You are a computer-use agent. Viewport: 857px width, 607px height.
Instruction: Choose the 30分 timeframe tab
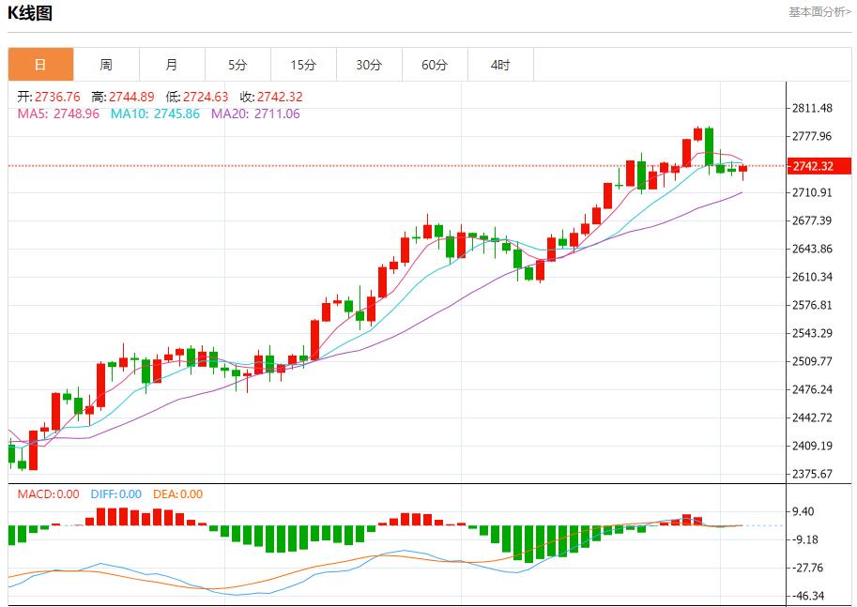point(369,65)
